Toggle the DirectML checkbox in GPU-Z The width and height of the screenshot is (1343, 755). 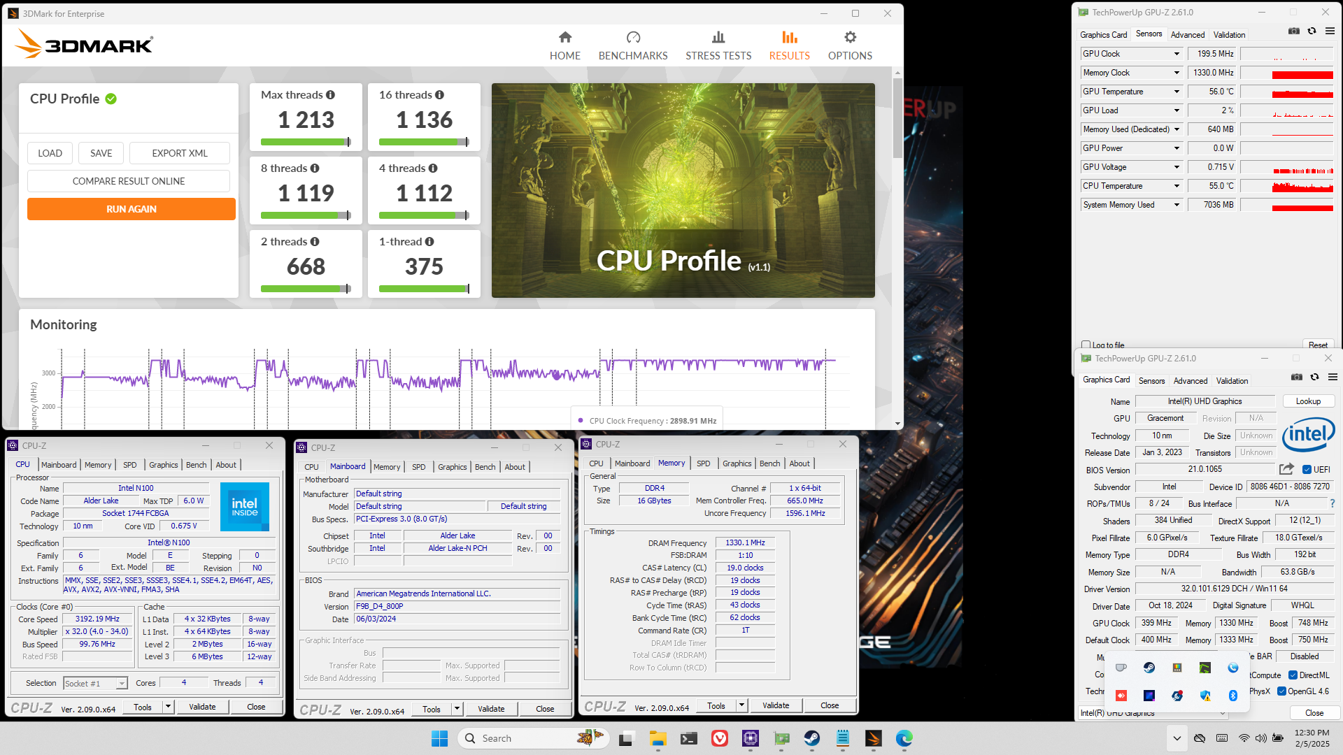click(x=1293, y=675)
